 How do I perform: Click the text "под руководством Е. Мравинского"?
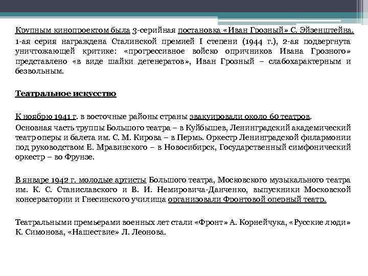[81, 147]
